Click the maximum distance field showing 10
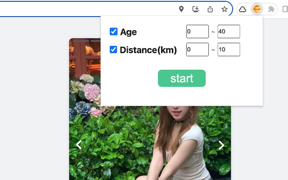 click(229, 49)
